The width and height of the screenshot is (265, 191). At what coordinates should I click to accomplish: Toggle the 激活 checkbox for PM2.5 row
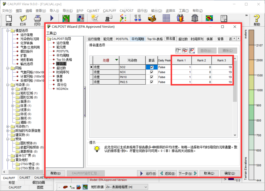click(x=152, y=82)
